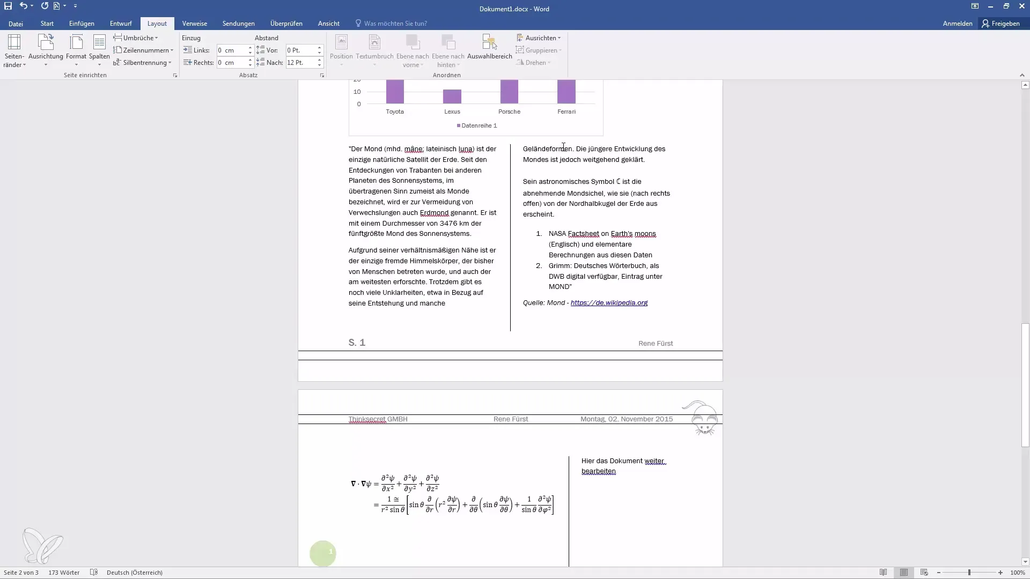
Task: Click the zoom slider handle
Action: click(x=969, y=573)
